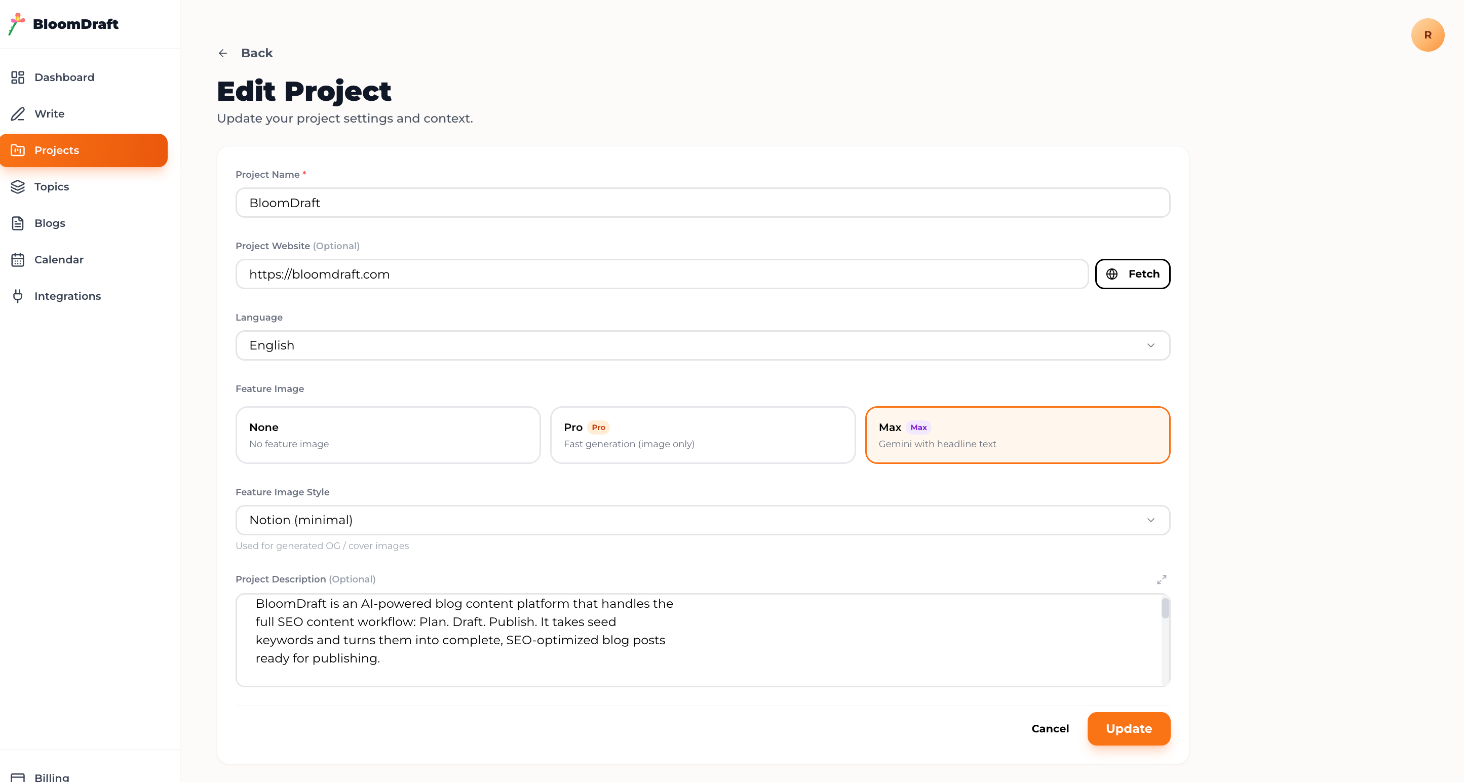Click the back arrow icon
Viewport: 1464px width, 782px height.
click(x=223, y=53)
